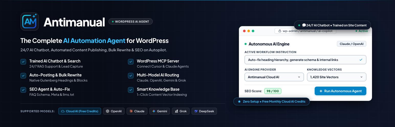The height and width of the screenshot is (127, 395).
Task: Click the Antimanual AM logo icon
Action: [x=30, y=22]
